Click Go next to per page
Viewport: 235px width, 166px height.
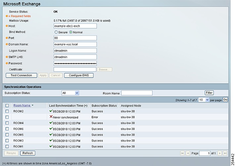[x=225, y=100]
